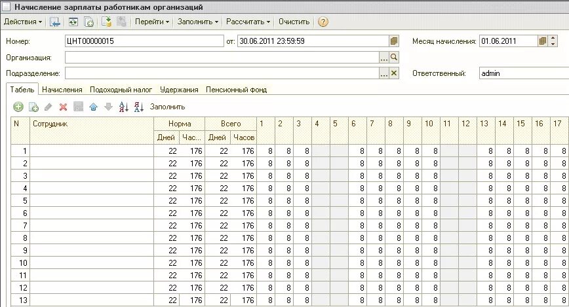Select row number 5 in the table
This screenshot has height=307, width=569.
(20, 200)
